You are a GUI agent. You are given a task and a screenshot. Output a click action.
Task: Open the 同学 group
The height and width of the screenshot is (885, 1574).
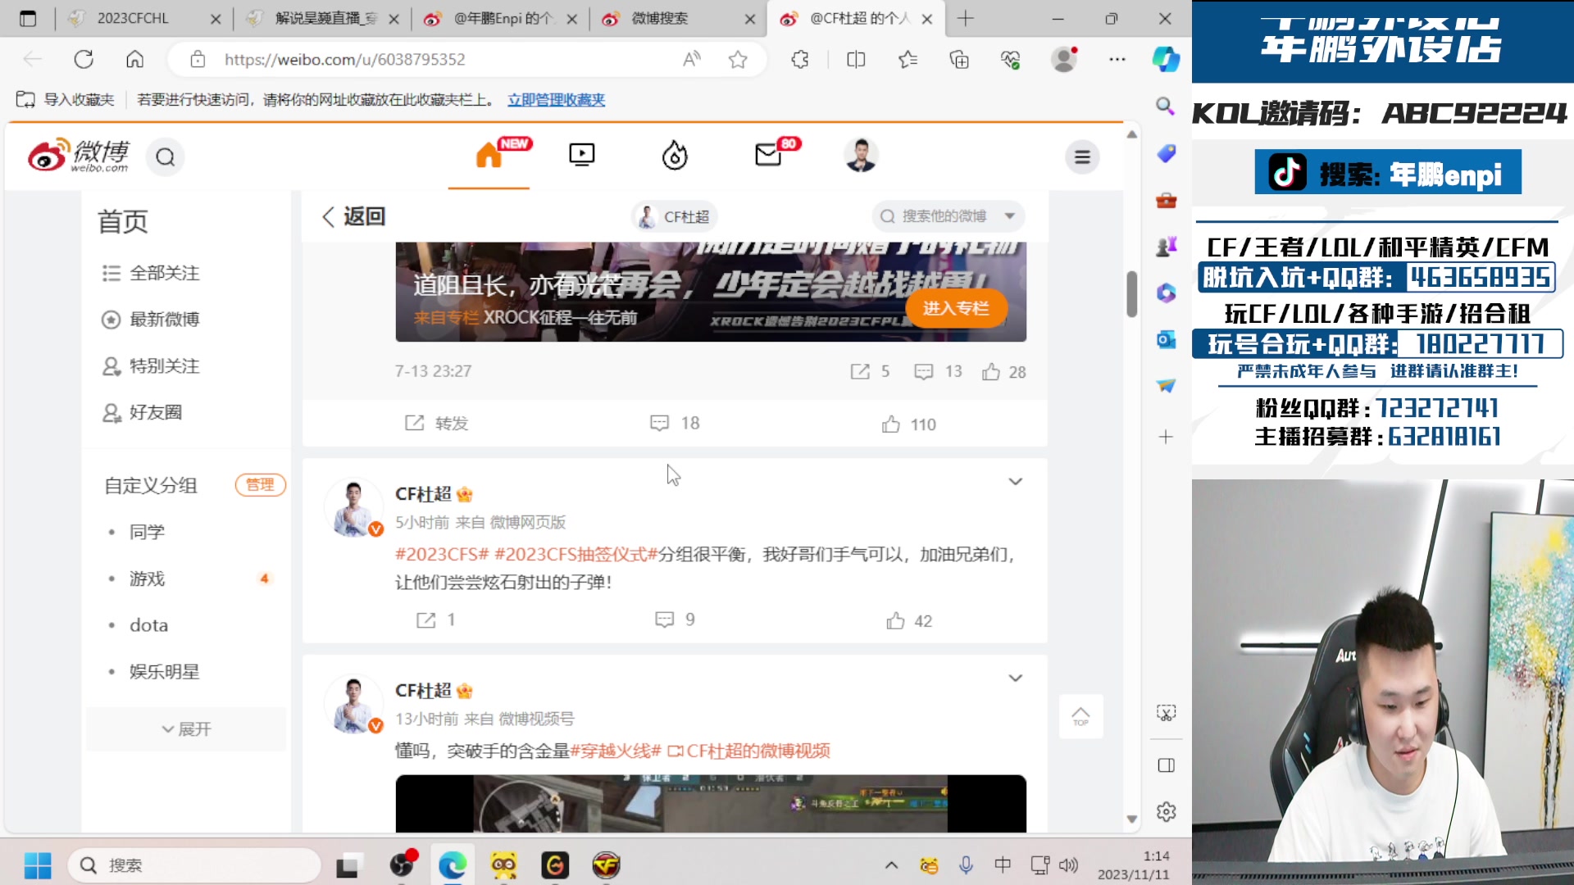(148, 532)
